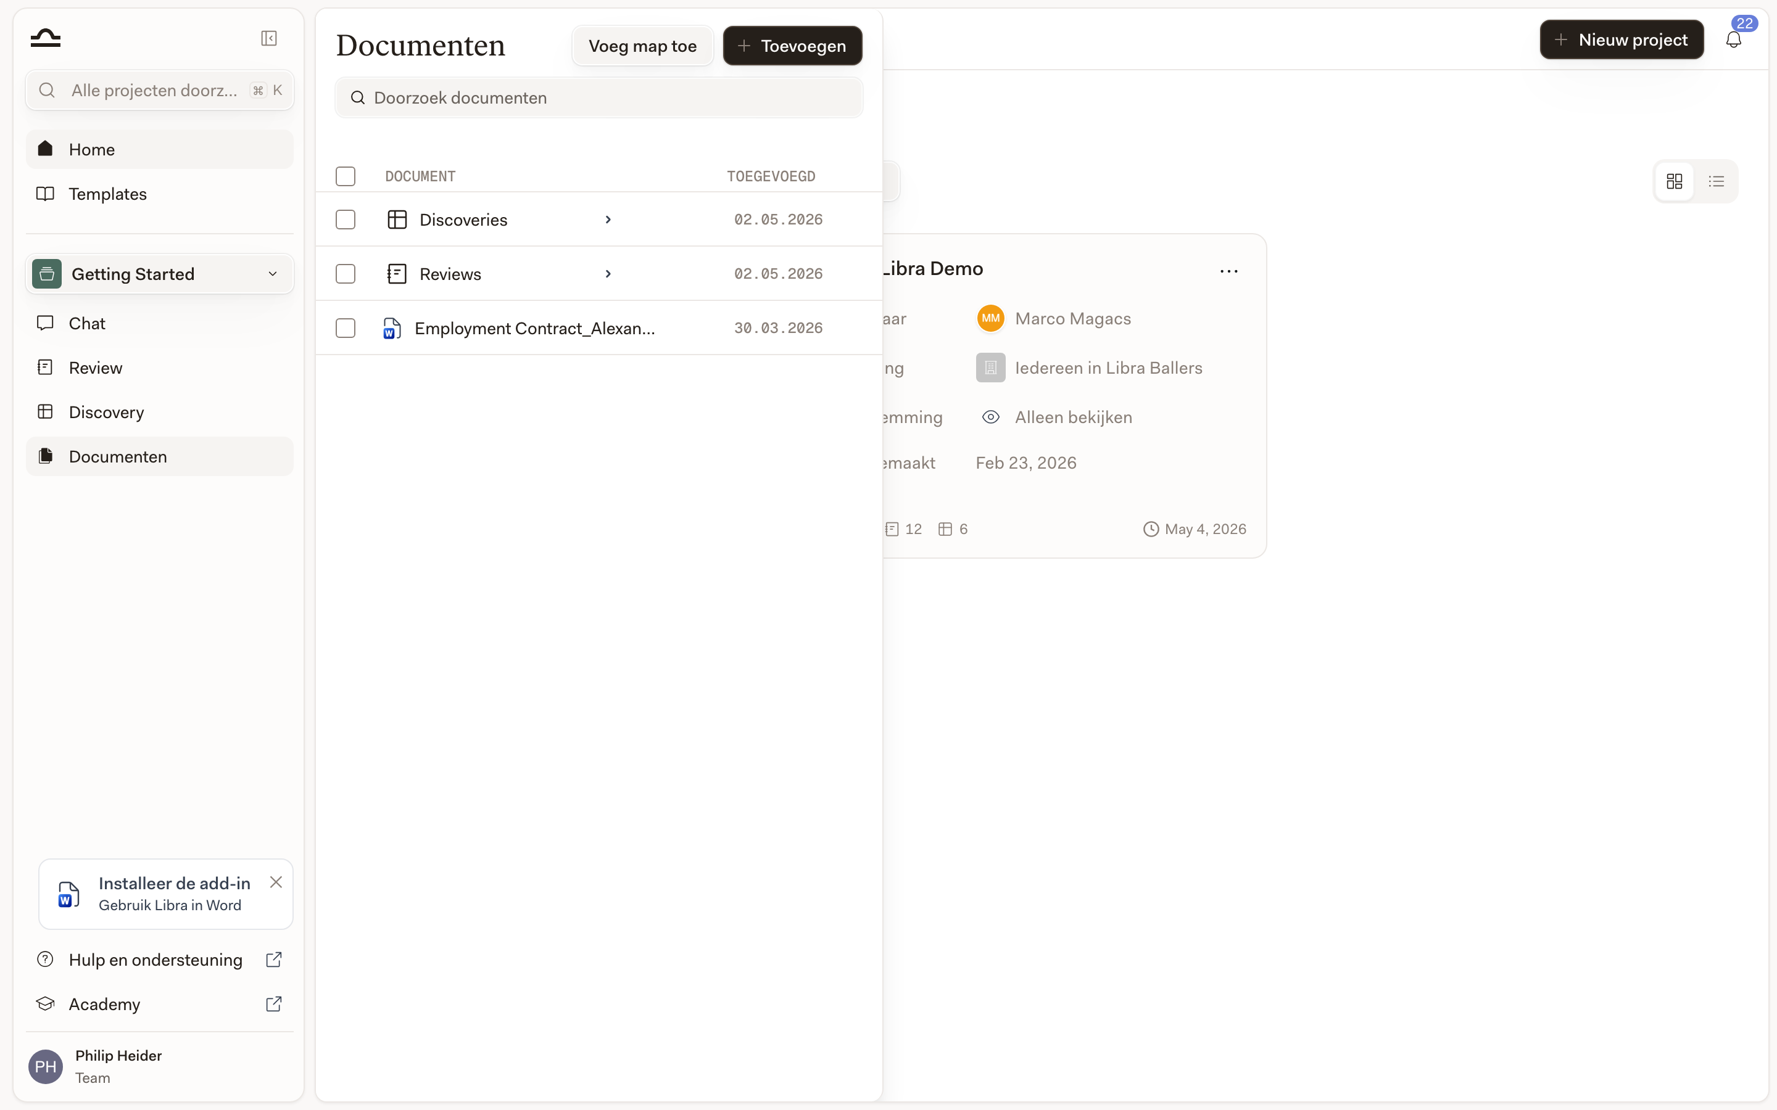Click the Discoveries folder name
The image size is (1777, 1110).
click(463, 220)
